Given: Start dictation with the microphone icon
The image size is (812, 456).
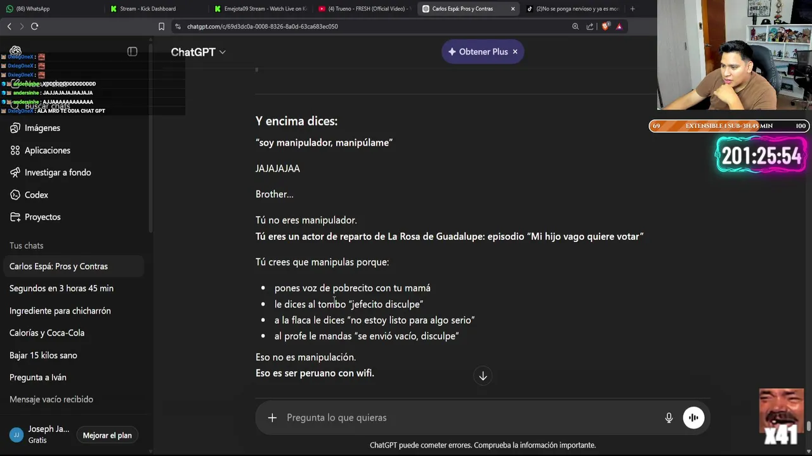Looking at the screenshot, I should [669, 418].
